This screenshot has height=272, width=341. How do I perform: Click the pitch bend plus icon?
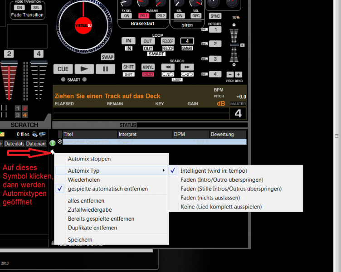click(x=239, y=74)
